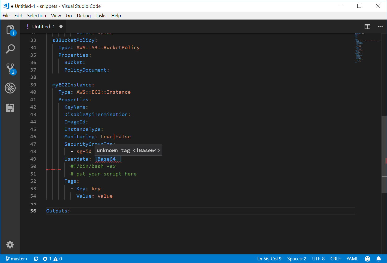Change indentation via Spaces: 2
The height and width of the screenshot is (263, 387).
tap(297, 259)
